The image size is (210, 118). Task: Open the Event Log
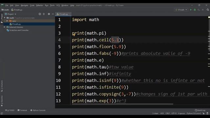[x=200, y=110]
